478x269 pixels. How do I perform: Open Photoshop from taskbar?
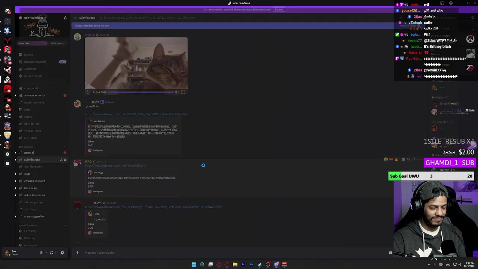(251, 265)
